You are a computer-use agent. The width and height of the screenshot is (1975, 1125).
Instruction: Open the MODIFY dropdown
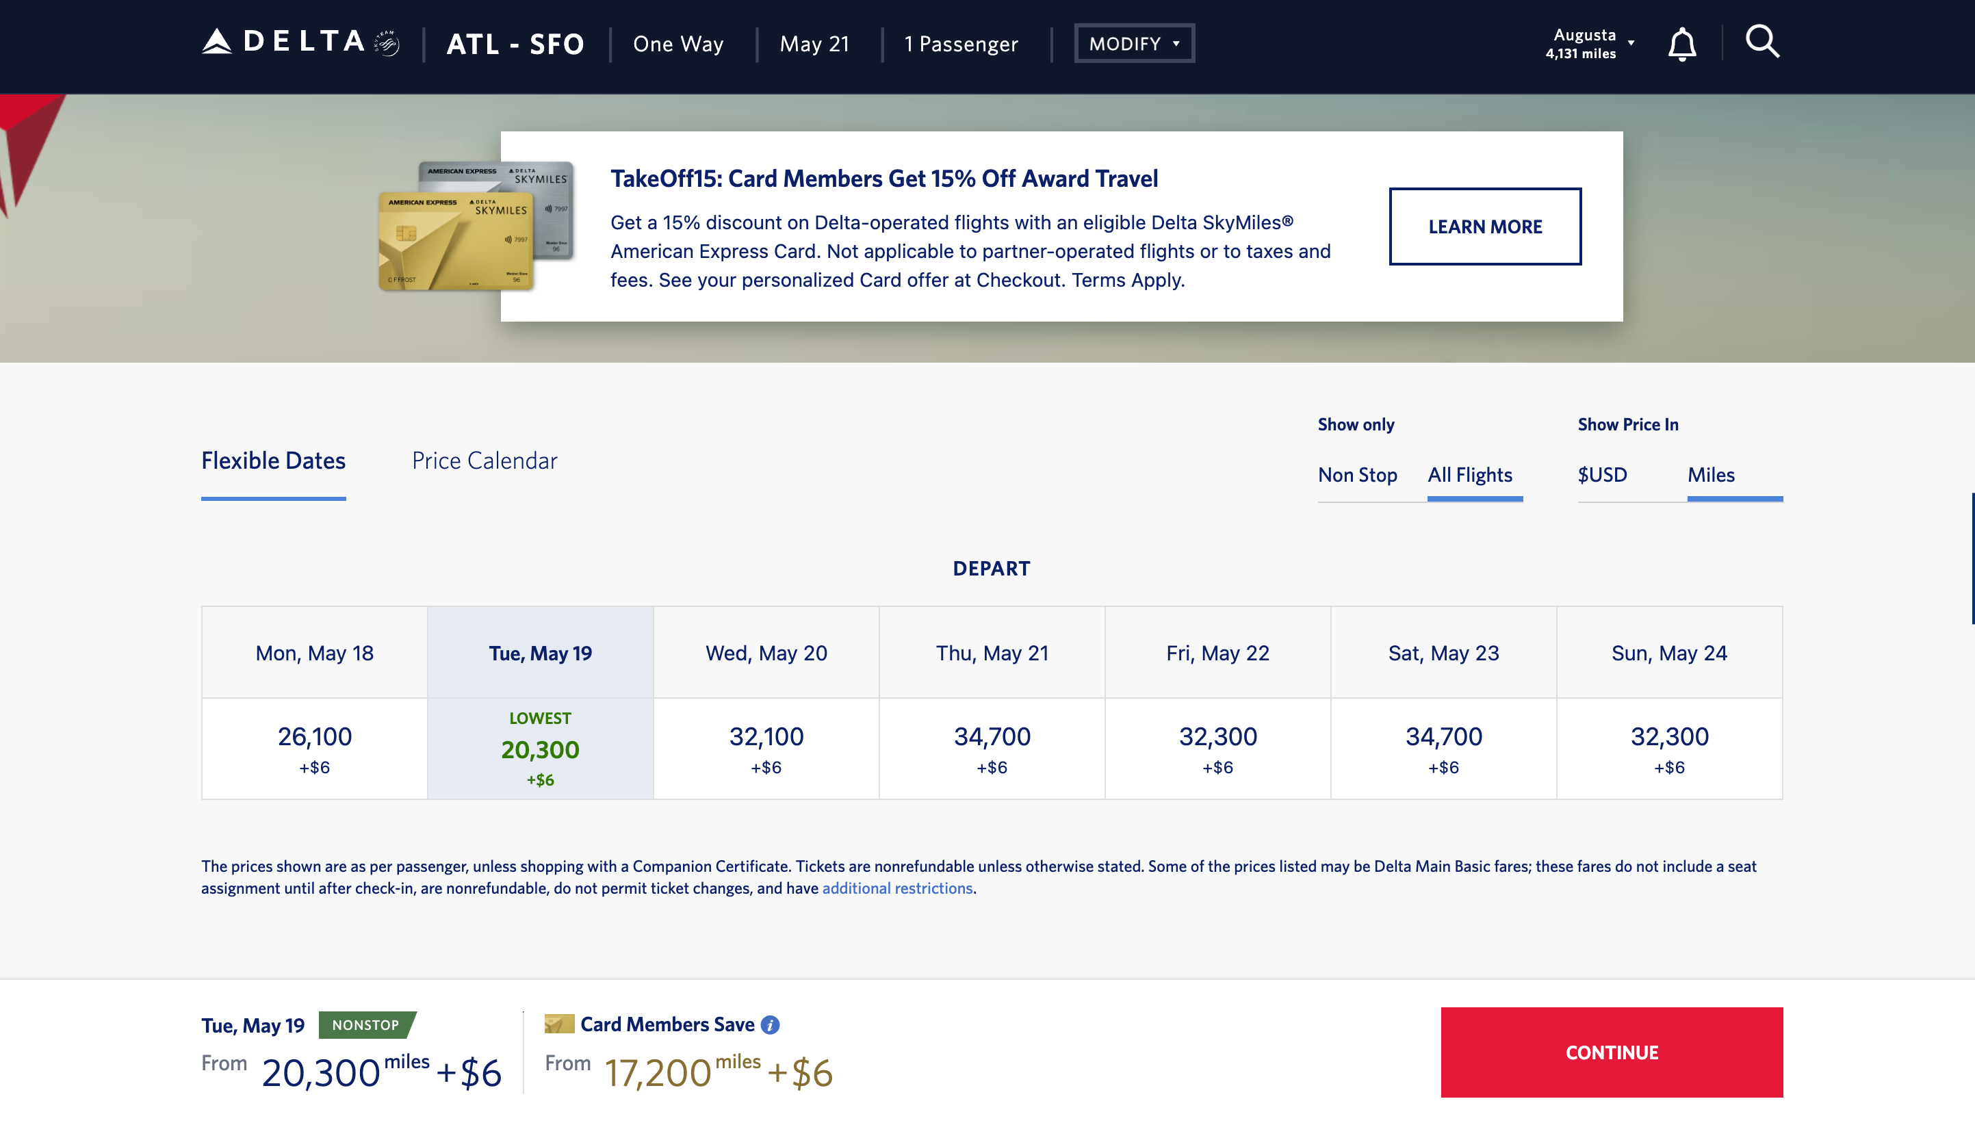(1133, 42)
